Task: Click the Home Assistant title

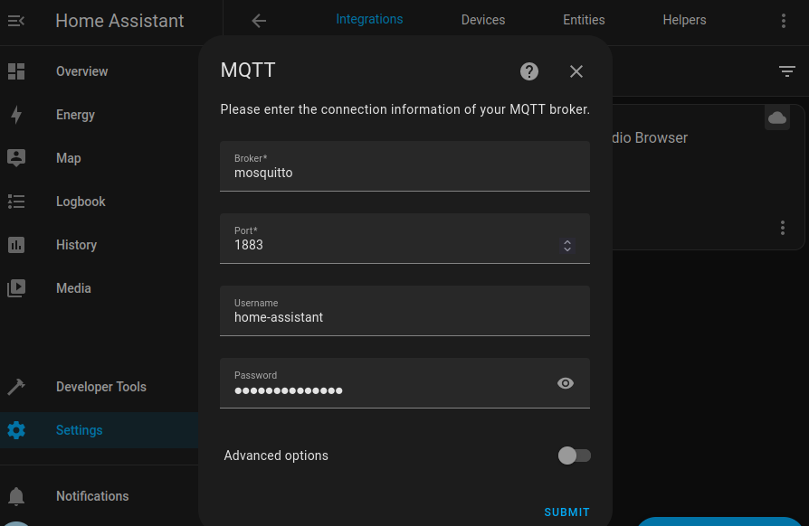Action: click(x=119, y=21)
